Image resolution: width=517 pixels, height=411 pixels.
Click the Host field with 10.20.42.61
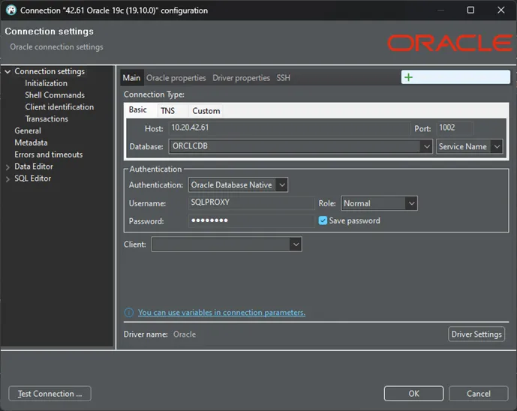click(290, 128)
